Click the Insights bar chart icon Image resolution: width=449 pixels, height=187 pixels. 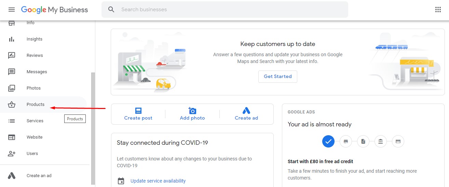[12, 39]
